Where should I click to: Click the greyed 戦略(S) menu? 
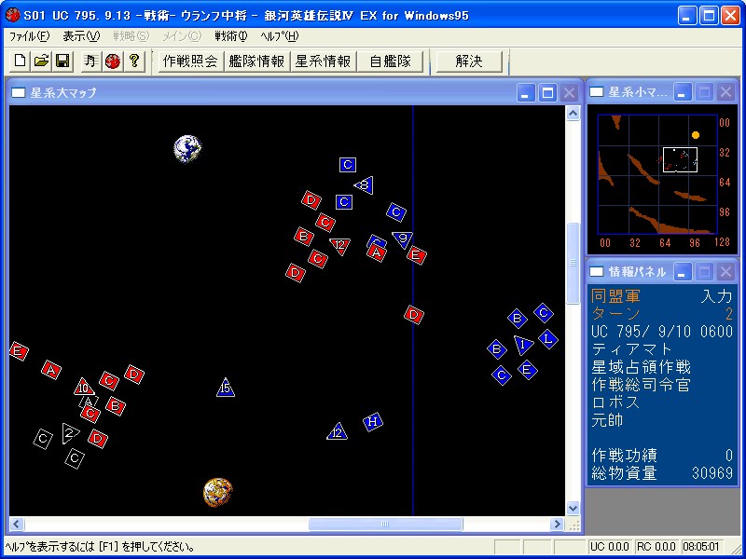(x=131, y=36)
